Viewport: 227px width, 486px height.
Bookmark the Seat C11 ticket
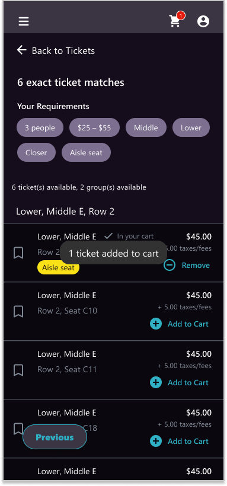click(x=18, y=370)
